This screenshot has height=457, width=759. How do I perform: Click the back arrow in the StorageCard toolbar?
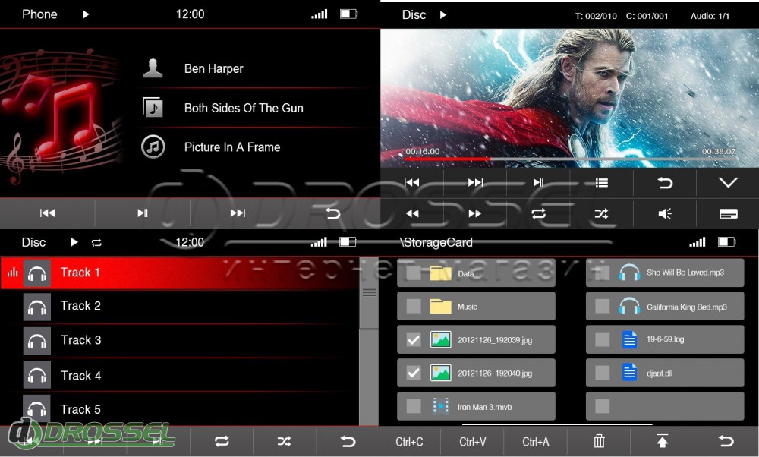coord(726,441)
